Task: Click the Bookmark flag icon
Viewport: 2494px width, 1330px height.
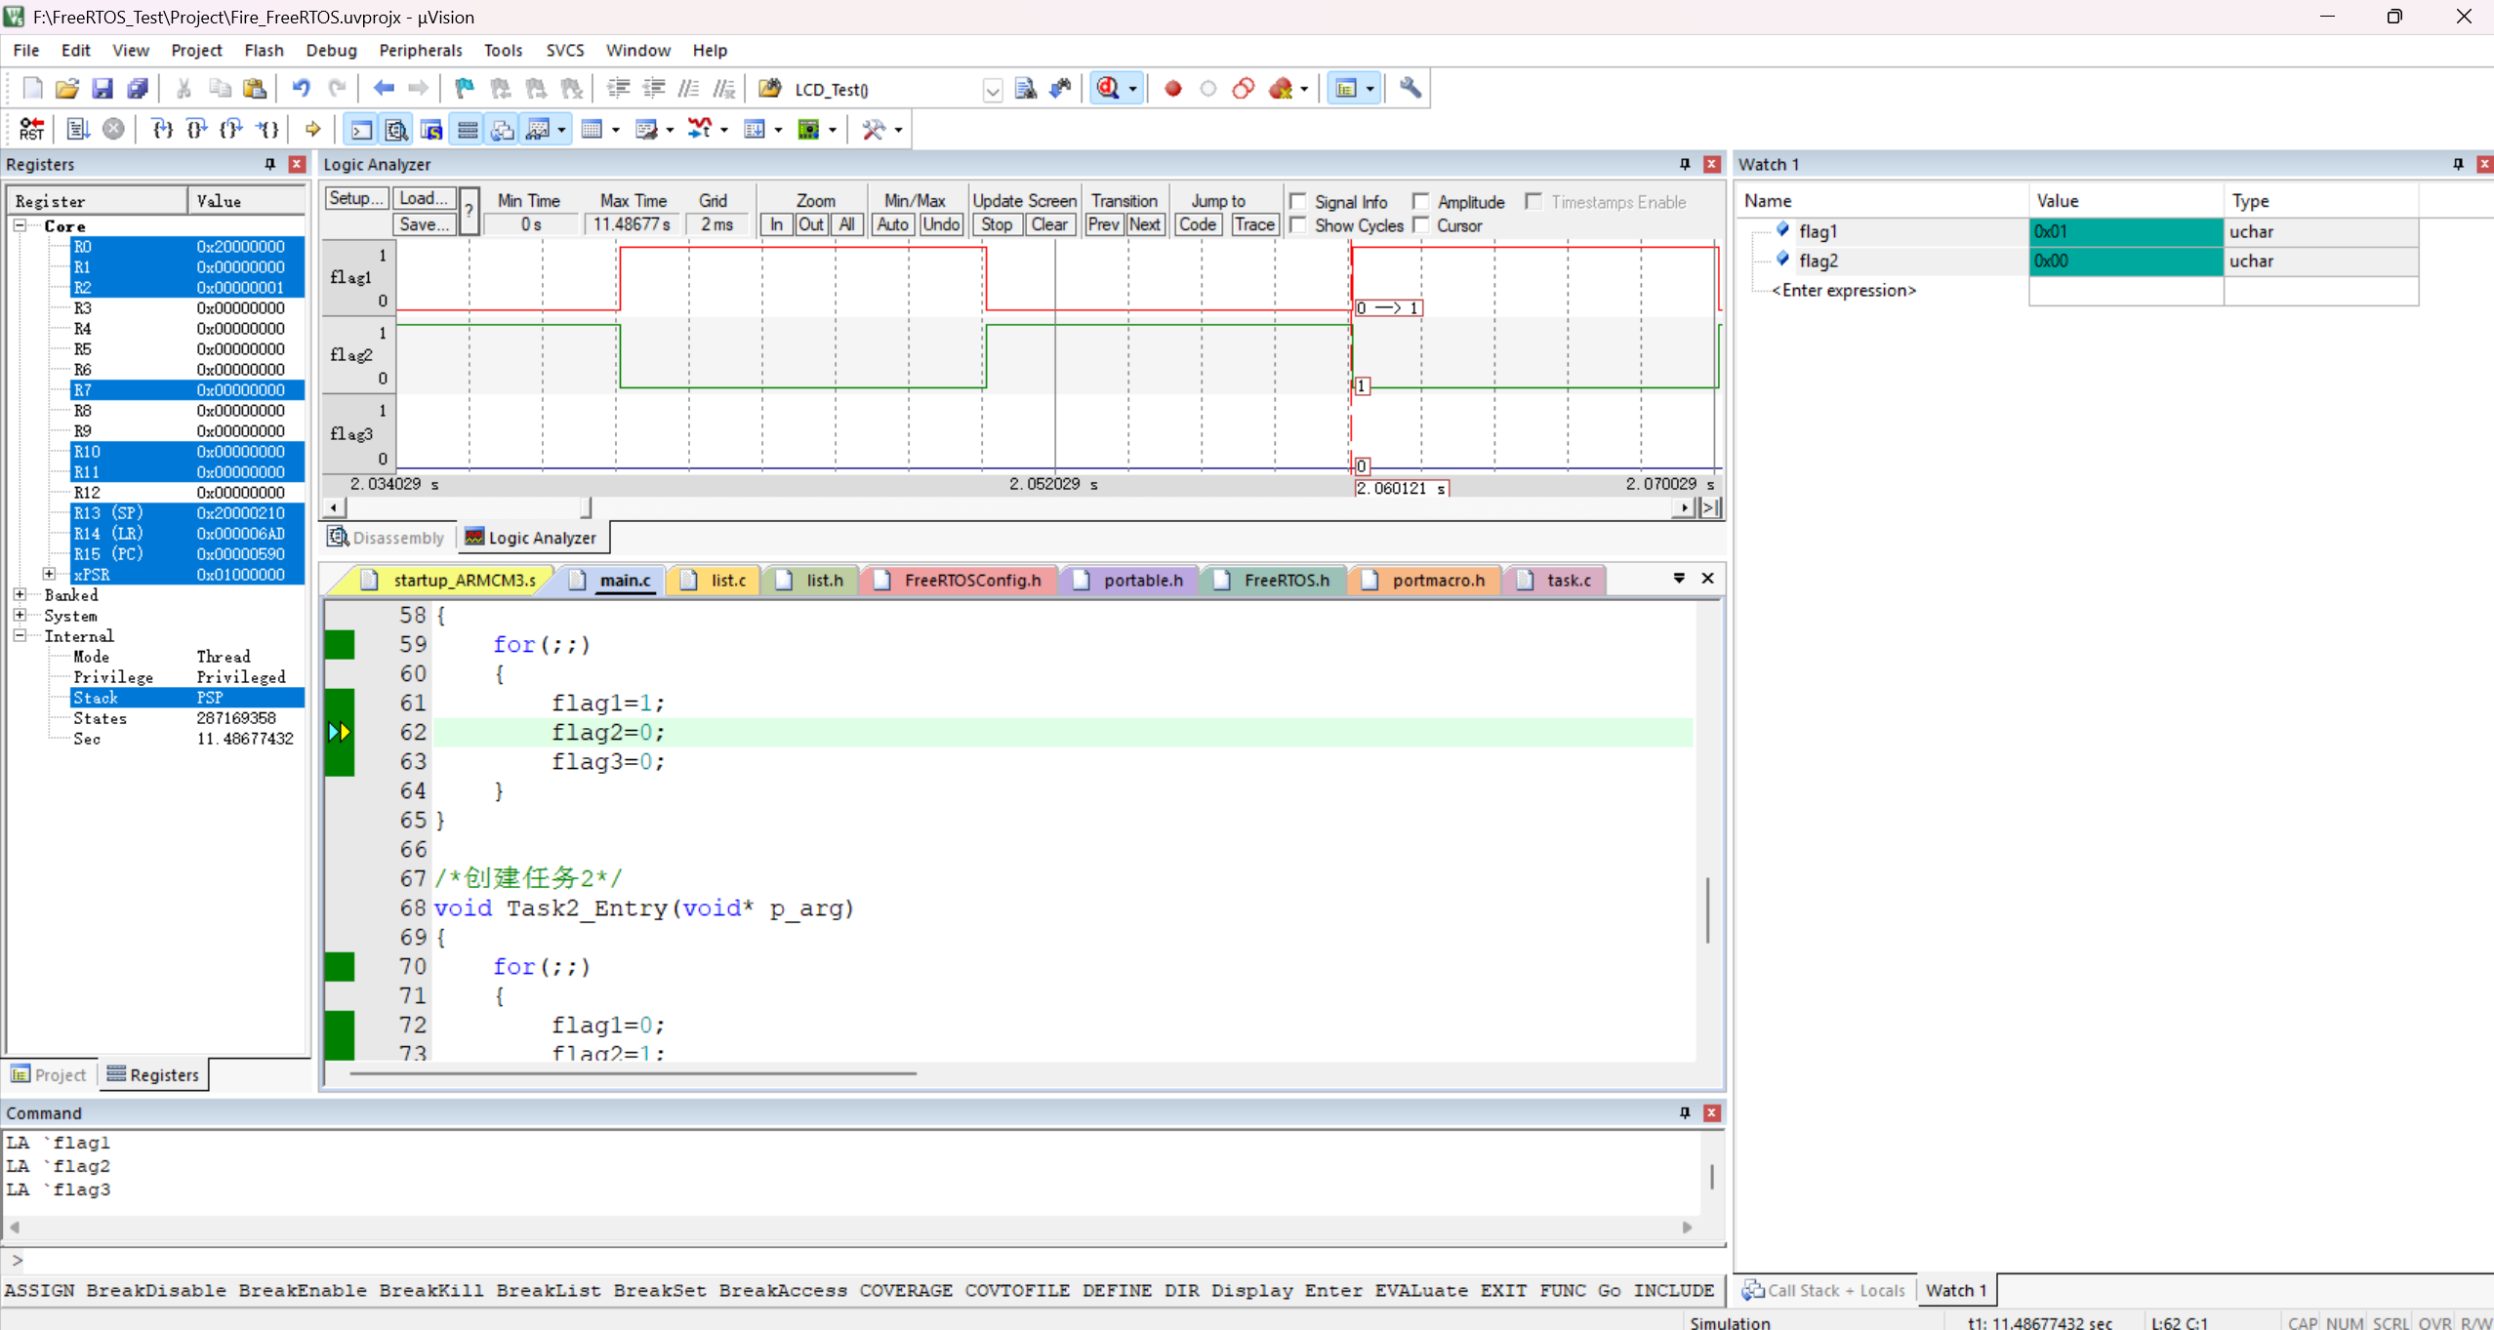Action: pyautogui.click(x=465, y=89)
